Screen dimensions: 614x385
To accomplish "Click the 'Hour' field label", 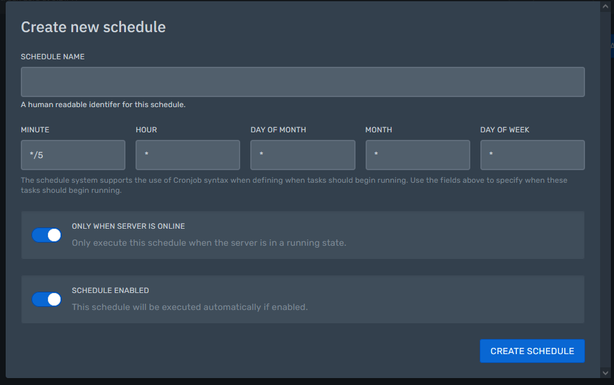I will (x=146, y=130).
